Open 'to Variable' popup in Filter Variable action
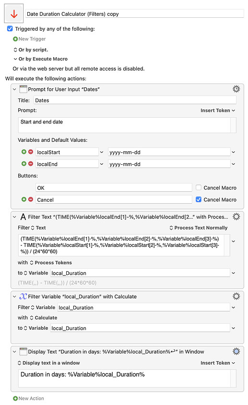Image resolution: width=248 pixels, height=405 pixels. click(x=35, y=328)
